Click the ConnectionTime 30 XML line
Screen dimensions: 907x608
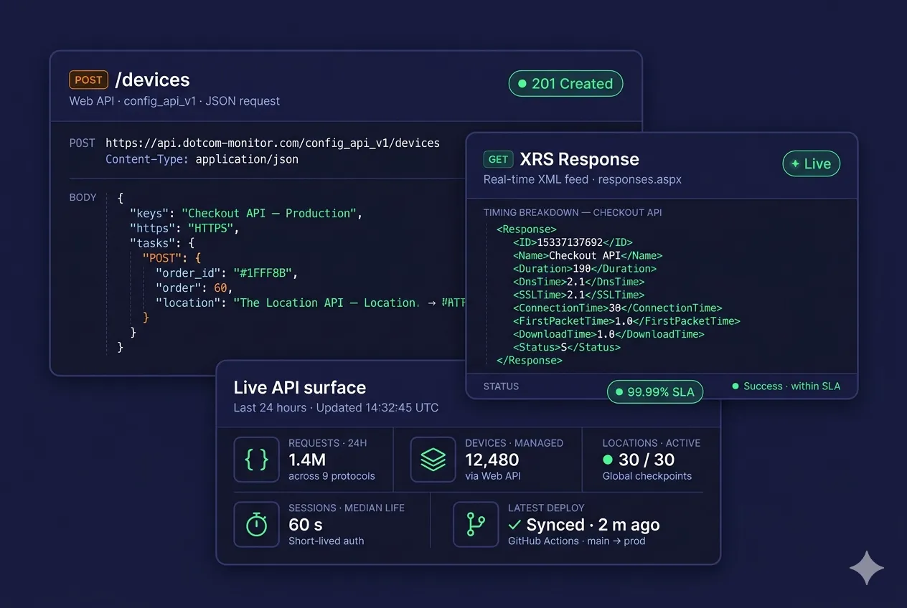tap(618, 308)
